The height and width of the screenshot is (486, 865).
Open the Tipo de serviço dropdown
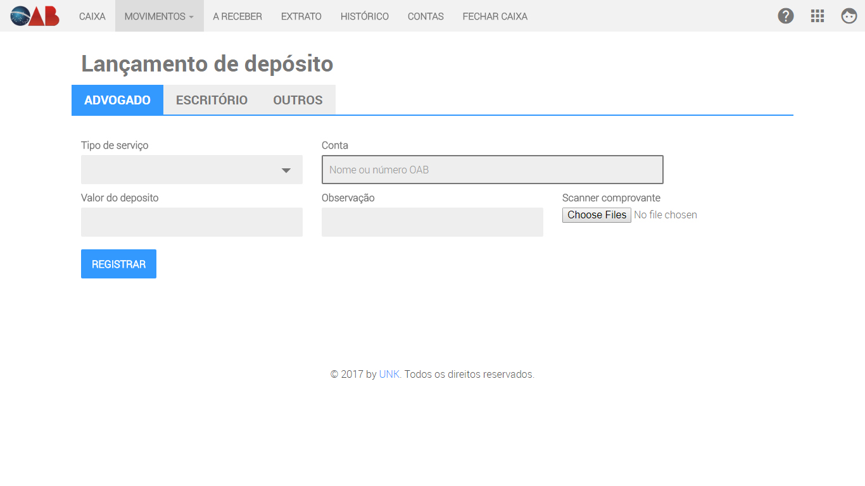(191, 170)
